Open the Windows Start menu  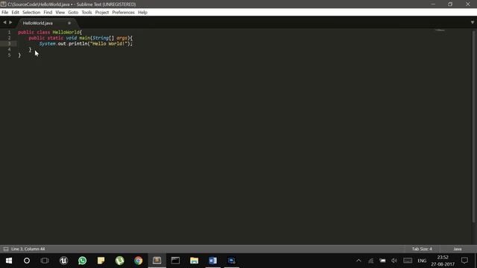[x=9, y=261]
